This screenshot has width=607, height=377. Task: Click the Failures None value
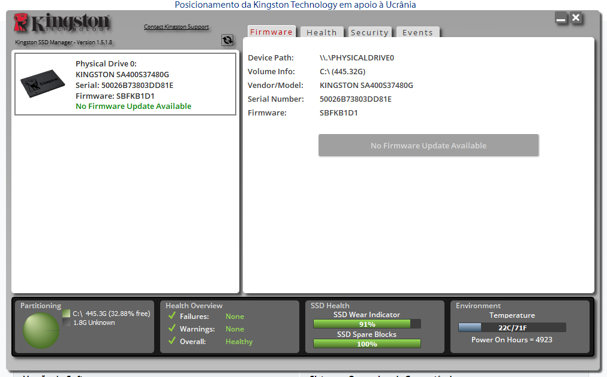tap(235, 317)
